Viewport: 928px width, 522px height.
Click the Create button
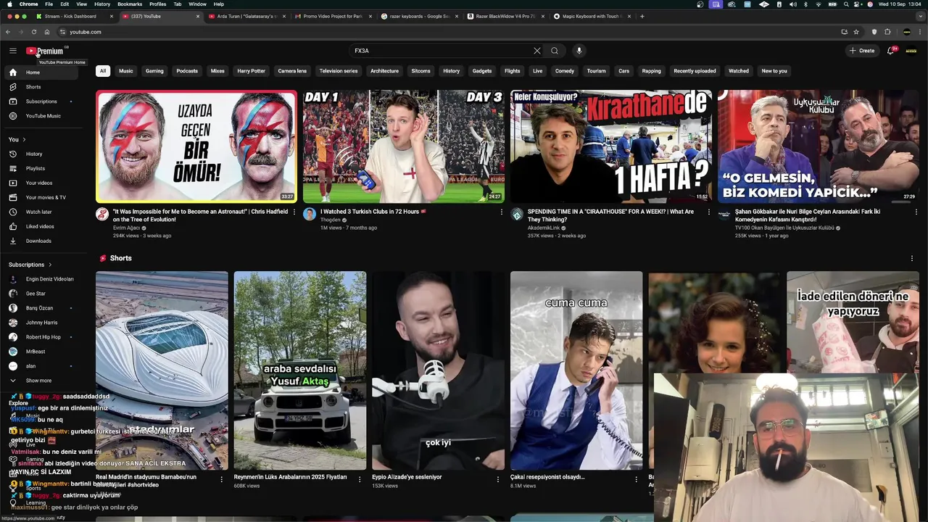862,51
